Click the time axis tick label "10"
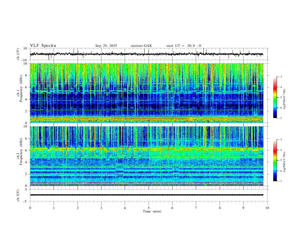Viewport: 301px width, 233px height. 267,208
